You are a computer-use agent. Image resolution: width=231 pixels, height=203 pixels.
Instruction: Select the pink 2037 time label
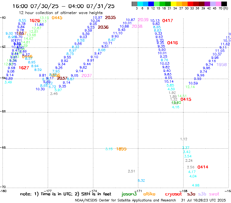tap(87, 76)
